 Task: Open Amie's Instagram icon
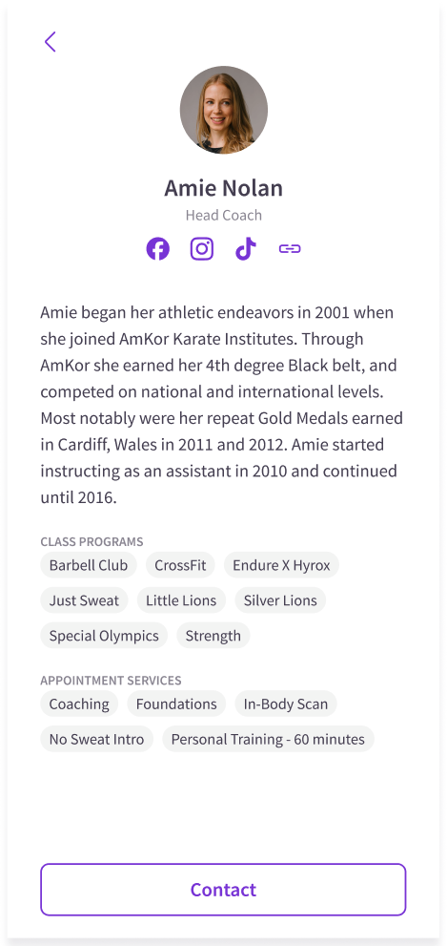tap(202, 248)
